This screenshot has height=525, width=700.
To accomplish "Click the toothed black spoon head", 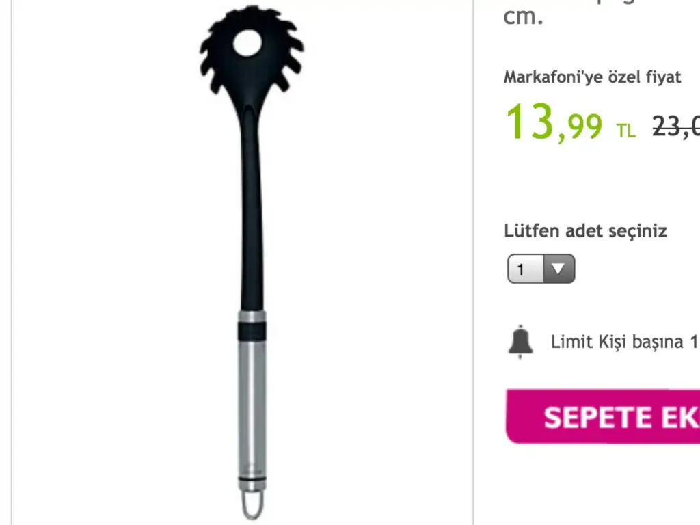I will [x=252, y=51].
